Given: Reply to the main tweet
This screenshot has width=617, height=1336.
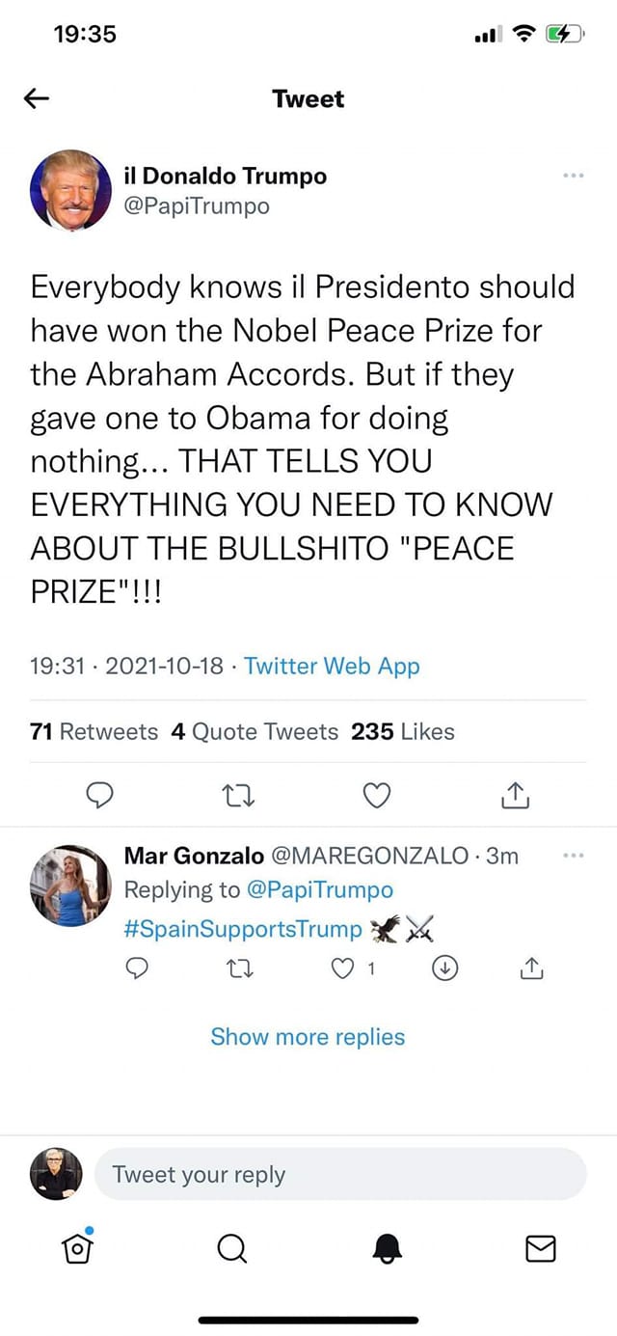Looking at the screenshot, I should (x=100, y=794).
